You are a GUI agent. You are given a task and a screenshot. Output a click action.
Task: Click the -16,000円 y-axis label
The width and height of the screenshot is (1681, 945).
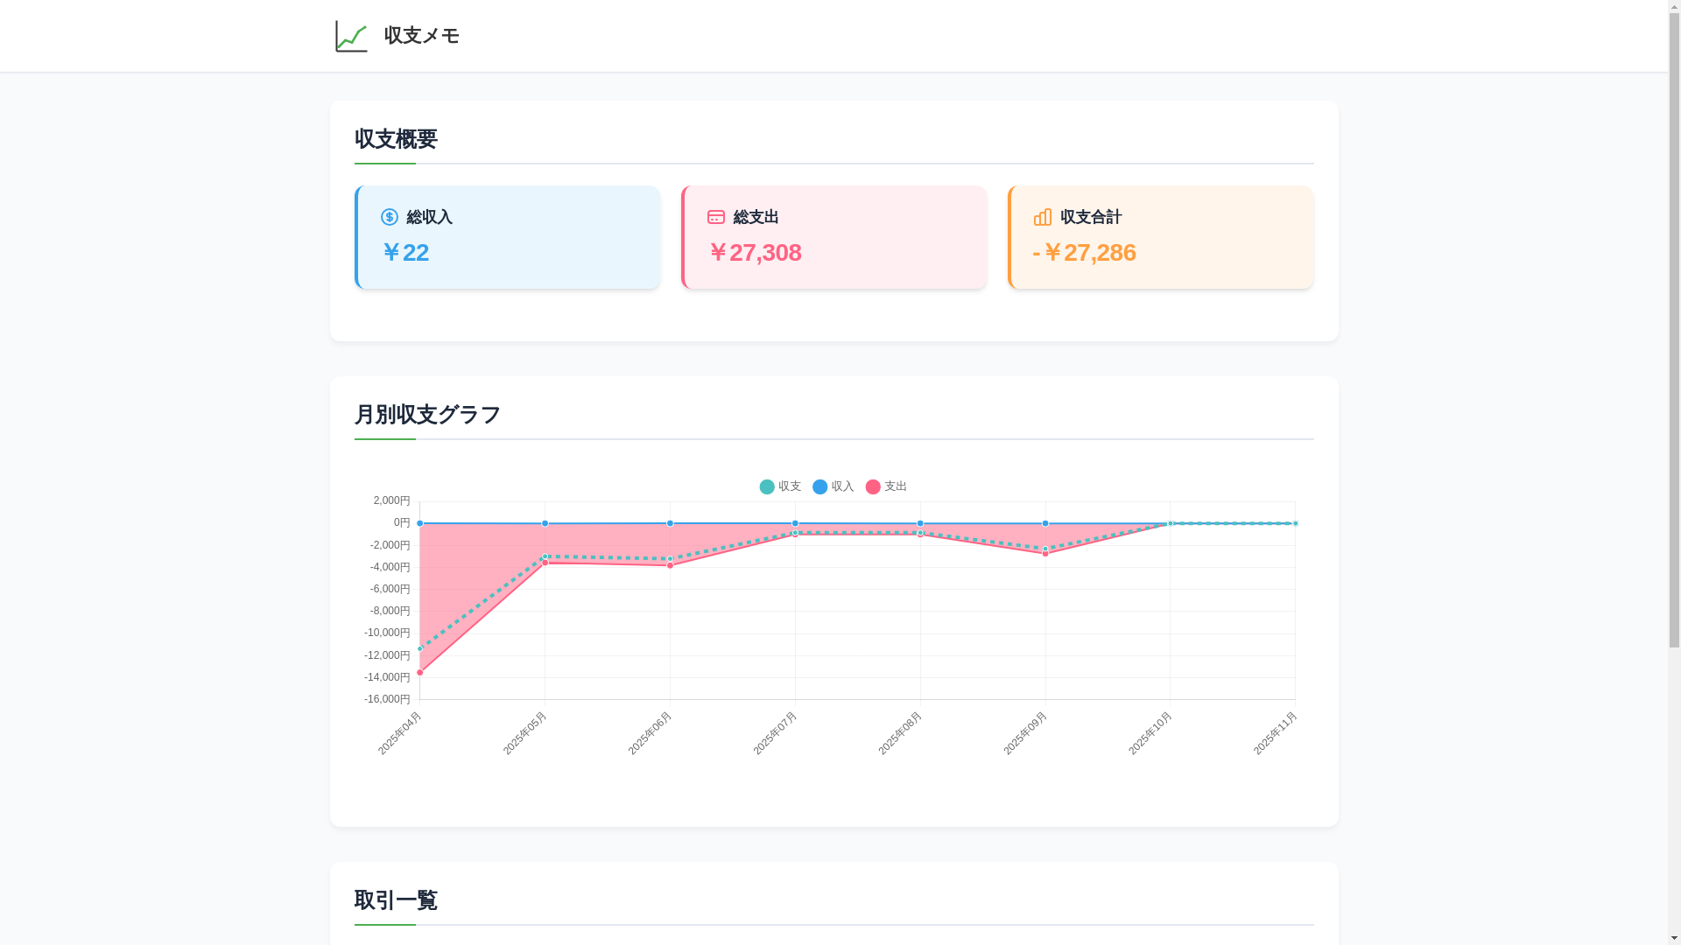point(387,699)
